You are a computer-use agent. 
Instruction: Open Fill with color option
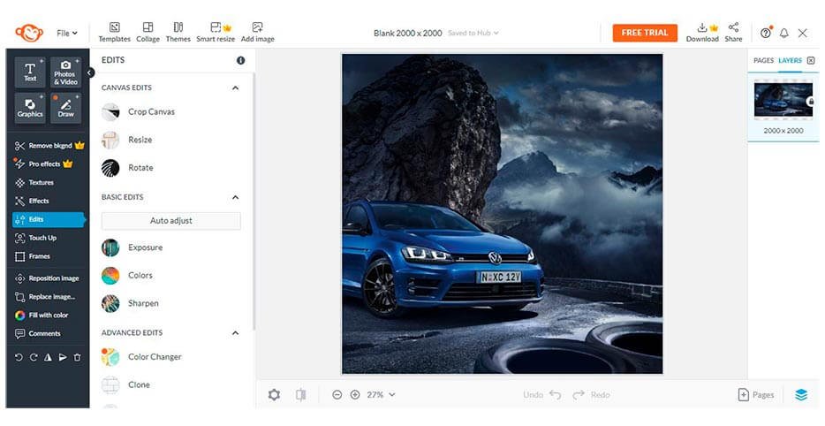point(48,316)
